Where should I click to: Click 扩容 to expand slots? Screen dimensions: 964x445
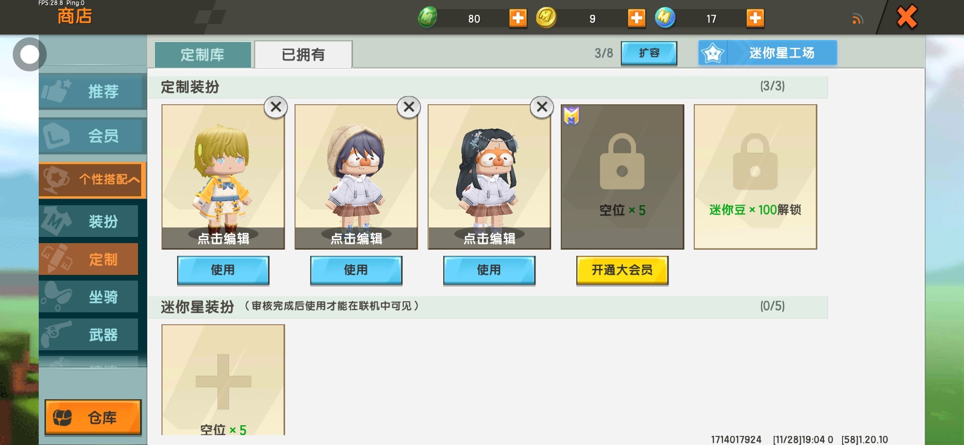(649, 53)
